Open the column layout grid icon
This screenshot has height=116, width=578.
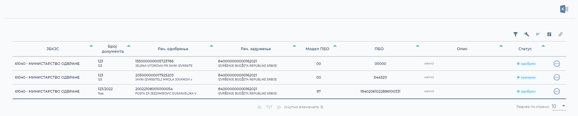(549, 34)
